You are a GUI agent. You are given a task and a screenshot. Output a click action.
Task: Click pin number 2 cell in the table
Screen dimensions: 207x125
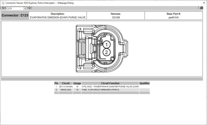tap(56, 90)
